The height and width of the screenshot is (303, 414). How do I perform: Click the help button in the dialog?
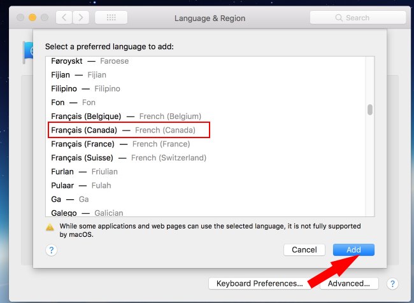[x=52, y=250]
